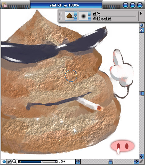Click the magnifier zoom icon in status bar
Viewport: 145px width, 165px height.
14,161
